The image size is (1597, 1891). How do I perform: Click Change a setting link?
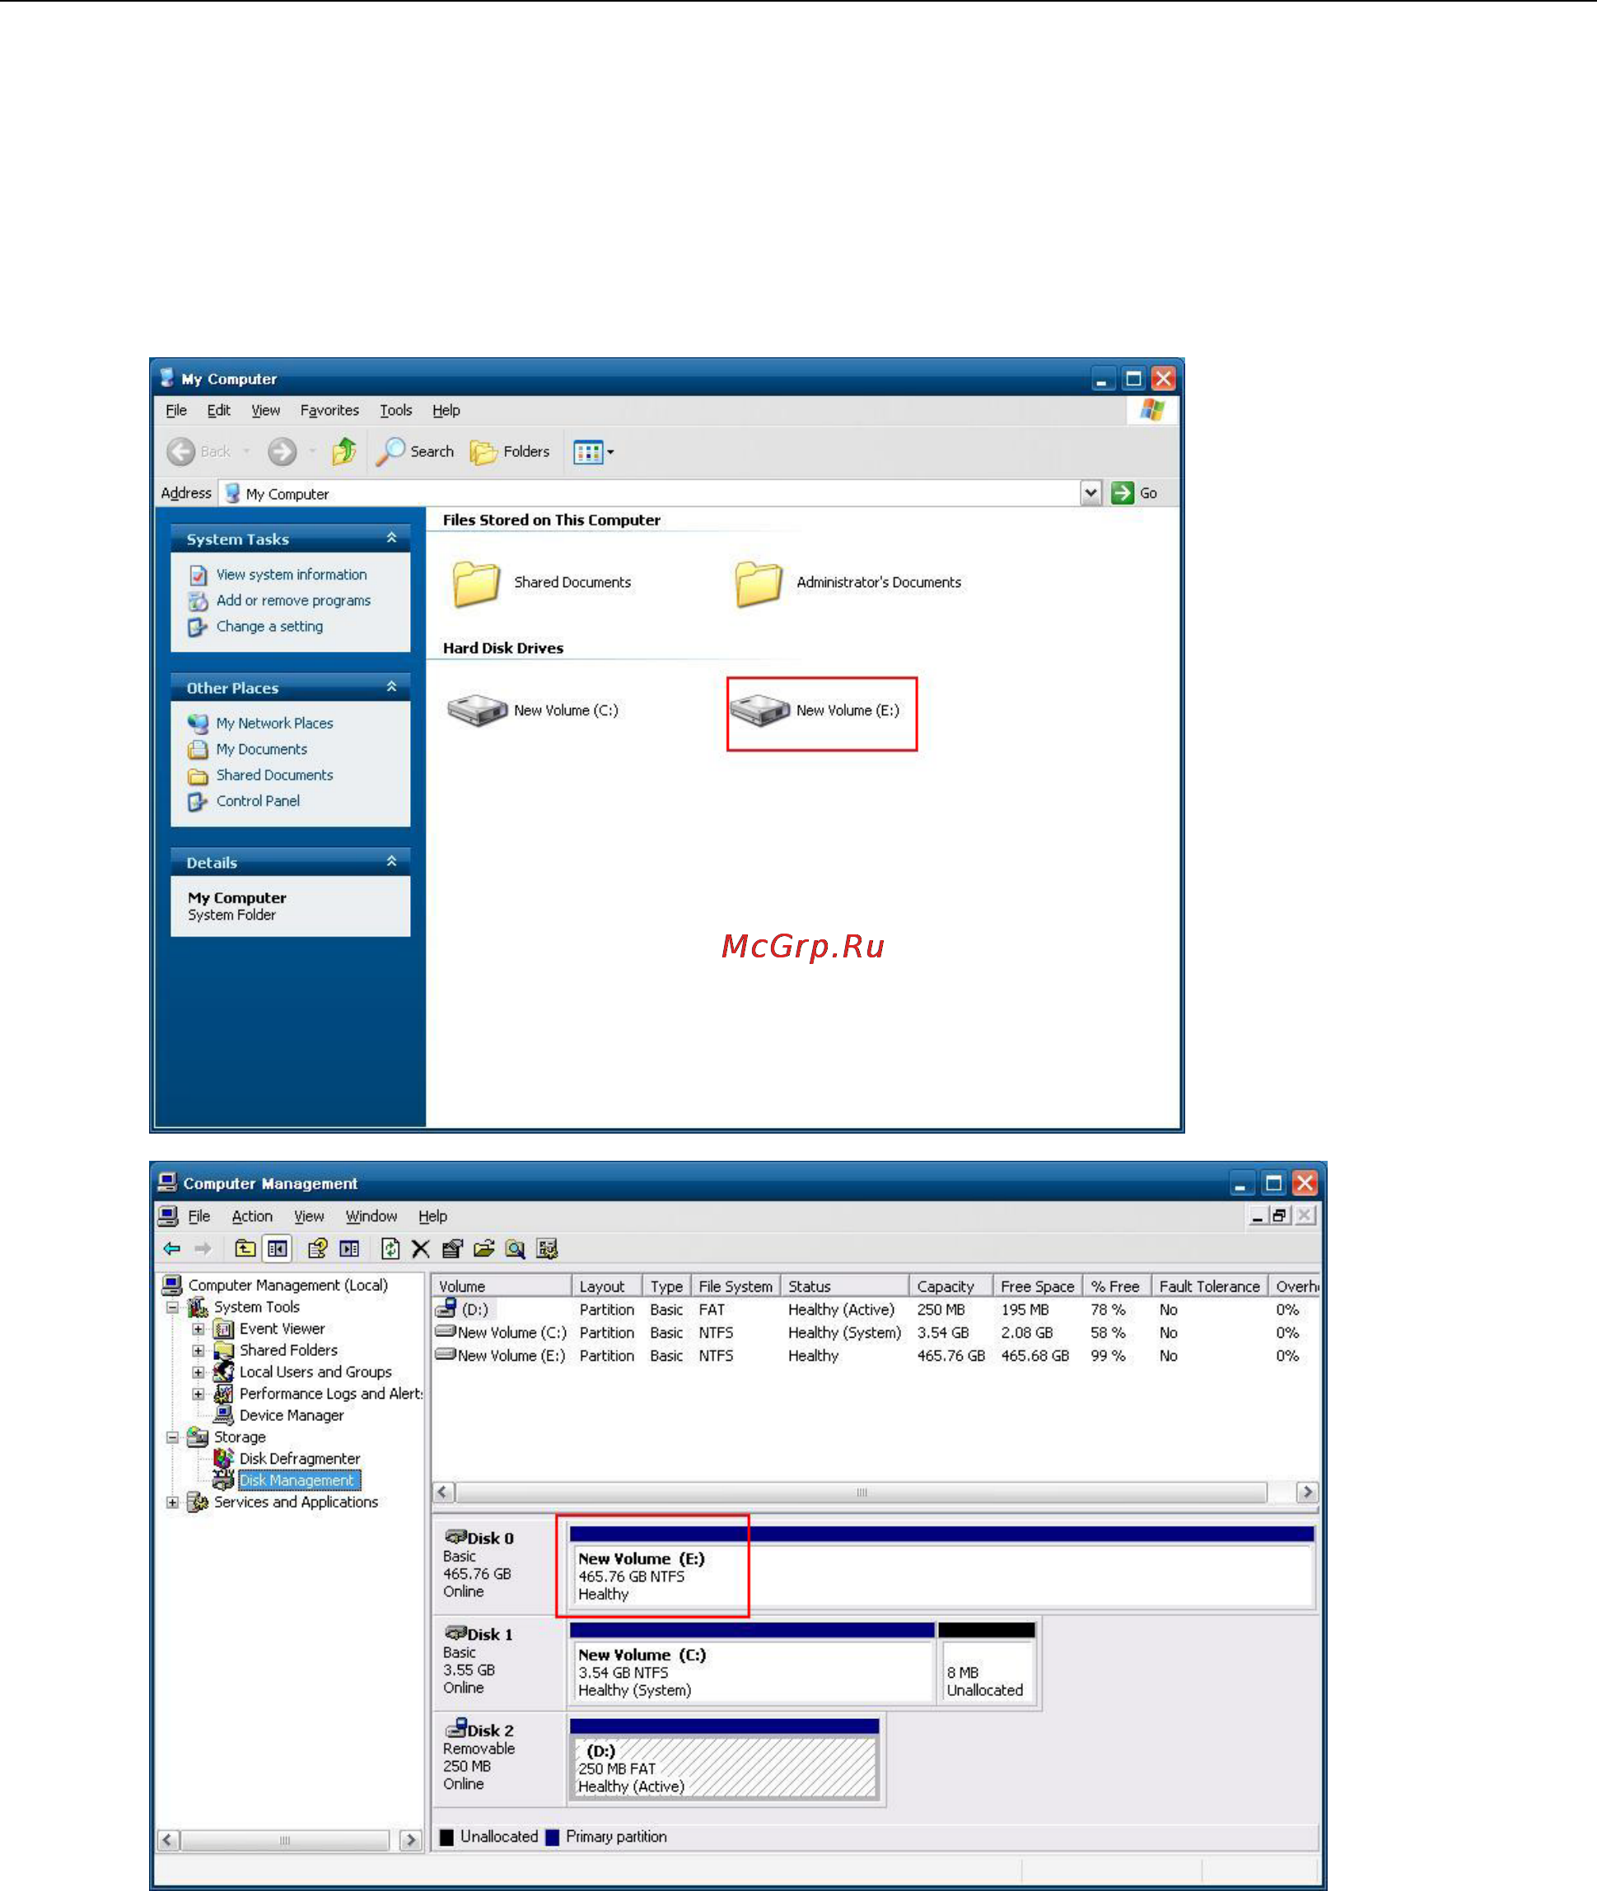pos(270,626)
